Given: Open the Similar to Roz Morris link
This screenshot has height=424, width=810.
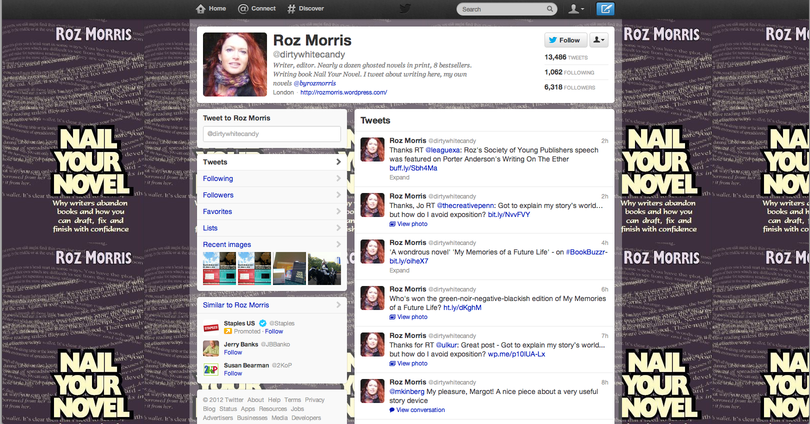Looking at the screenshot, I should [x=236, y=305].
